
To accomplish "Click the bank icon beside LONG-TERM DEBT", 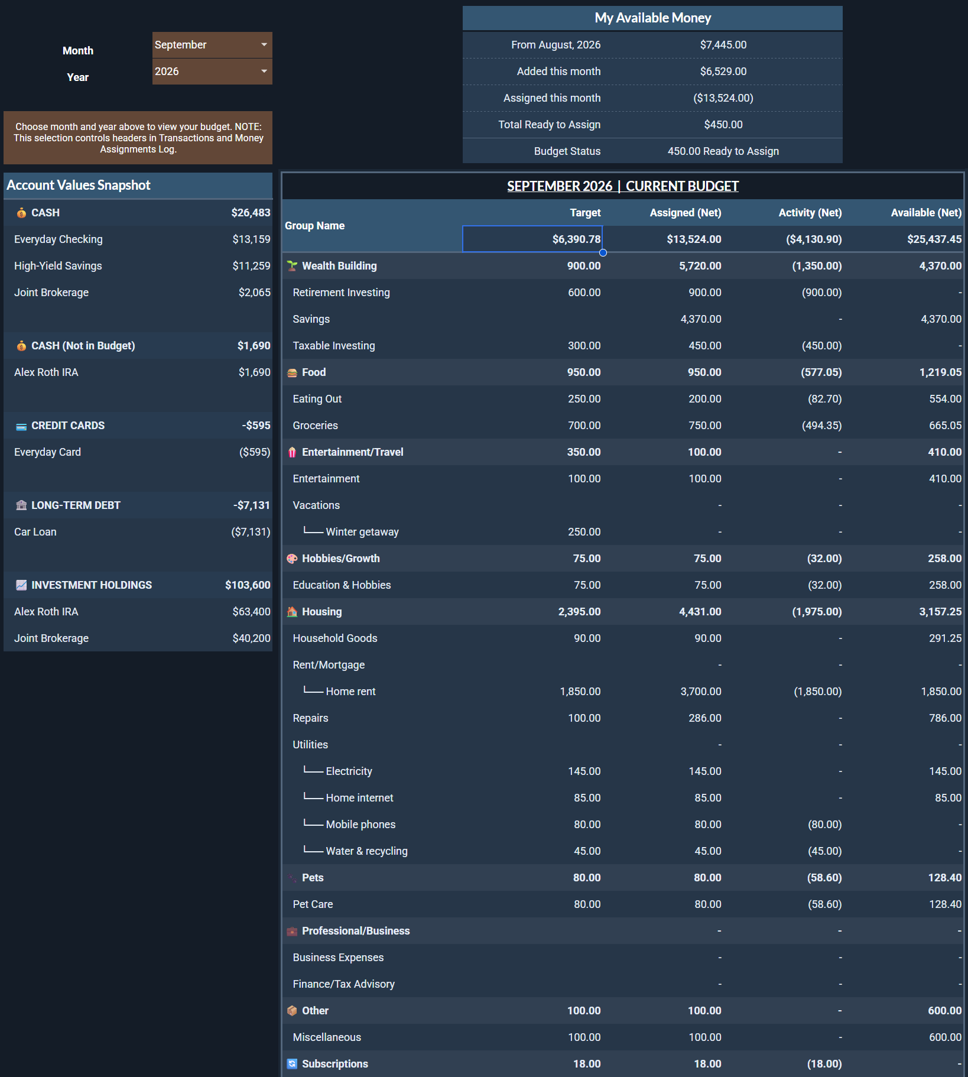I will pos(21,505).
